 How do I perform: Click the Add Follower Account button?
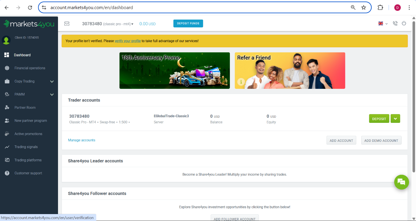[235, 218]
